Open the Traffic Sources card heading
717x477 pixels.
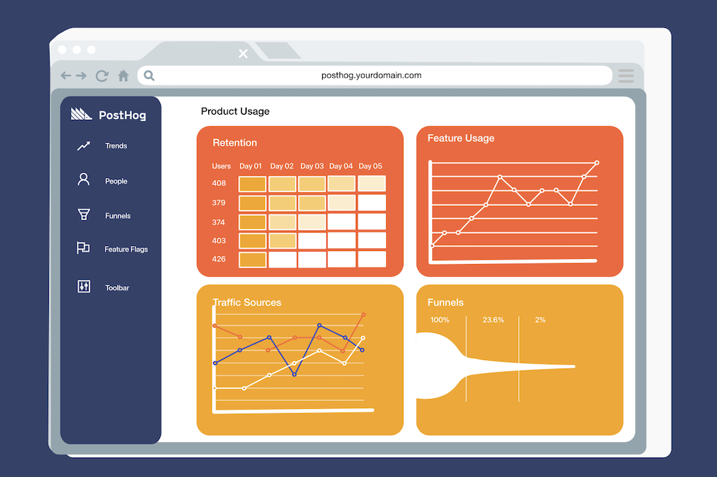(247, 303)
